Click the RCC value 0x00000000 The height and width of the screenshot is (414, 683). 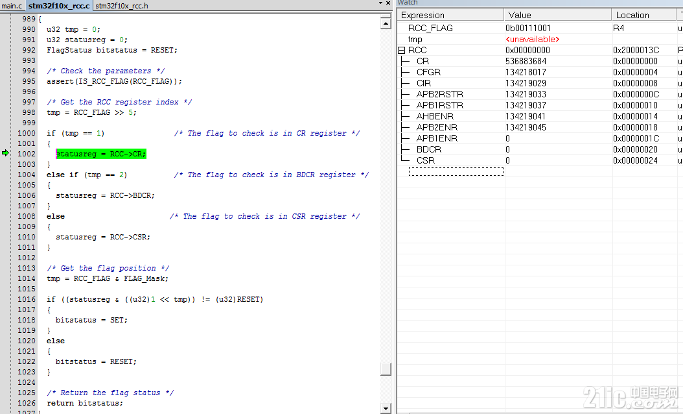(528, 51)
